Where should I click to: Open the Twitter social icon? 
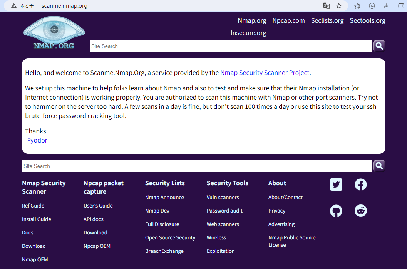[x=336, y=184]
